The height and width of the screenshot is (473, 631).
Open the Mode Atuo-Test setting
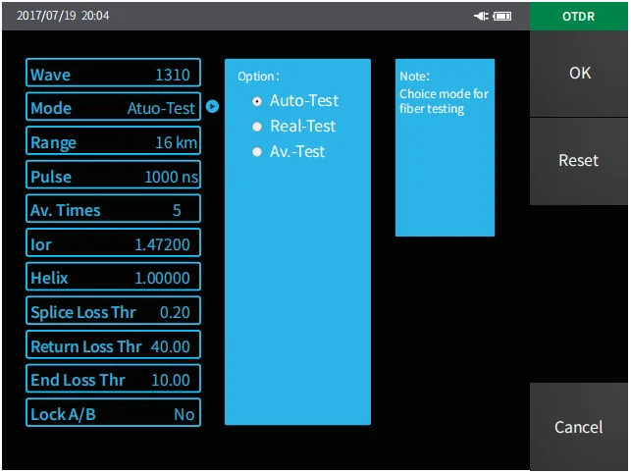(x=113, y=106)
